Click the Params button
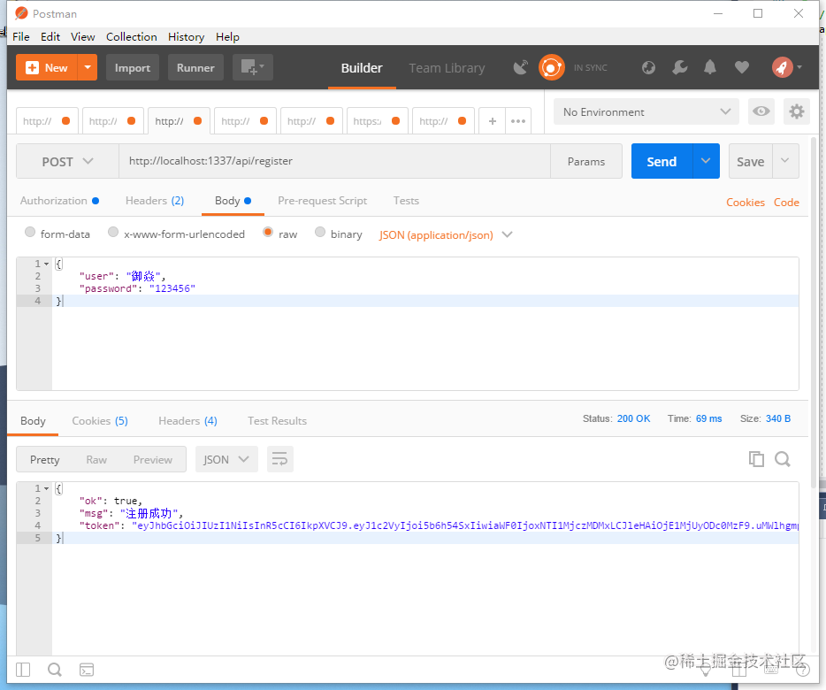The image size is (826, 690). coord(586,161)
